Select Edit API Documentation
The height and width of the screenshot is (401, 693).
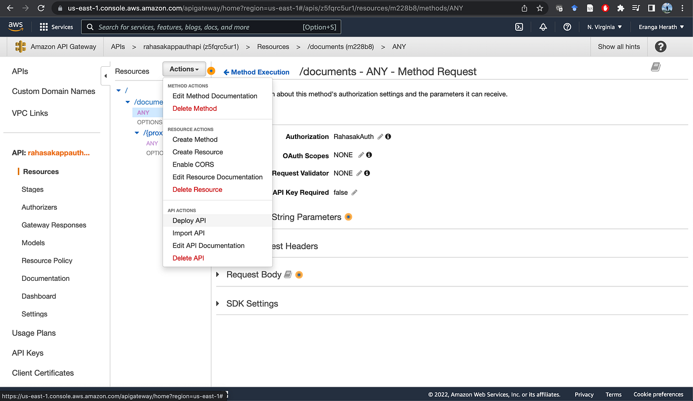(x=208, y=245)
